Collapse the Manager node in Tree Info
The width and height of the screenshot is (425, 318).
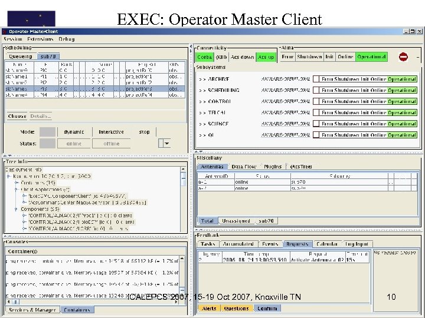pyautogui.click(x=9, y=176)
